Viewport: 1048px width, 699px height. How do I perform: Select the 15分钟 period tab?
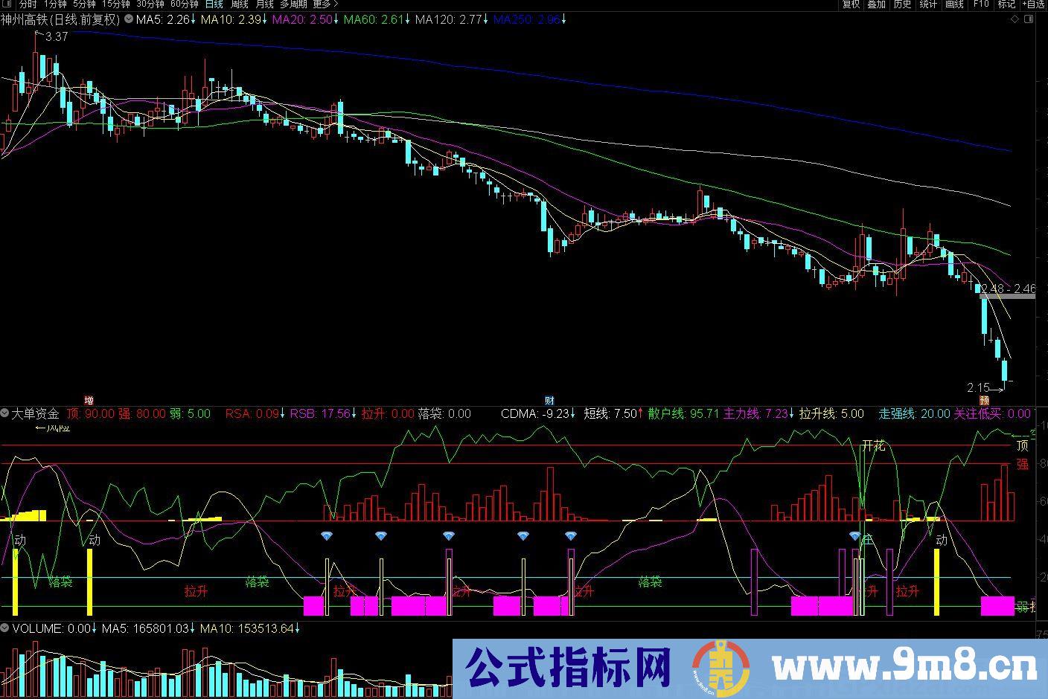coord(116,4)
